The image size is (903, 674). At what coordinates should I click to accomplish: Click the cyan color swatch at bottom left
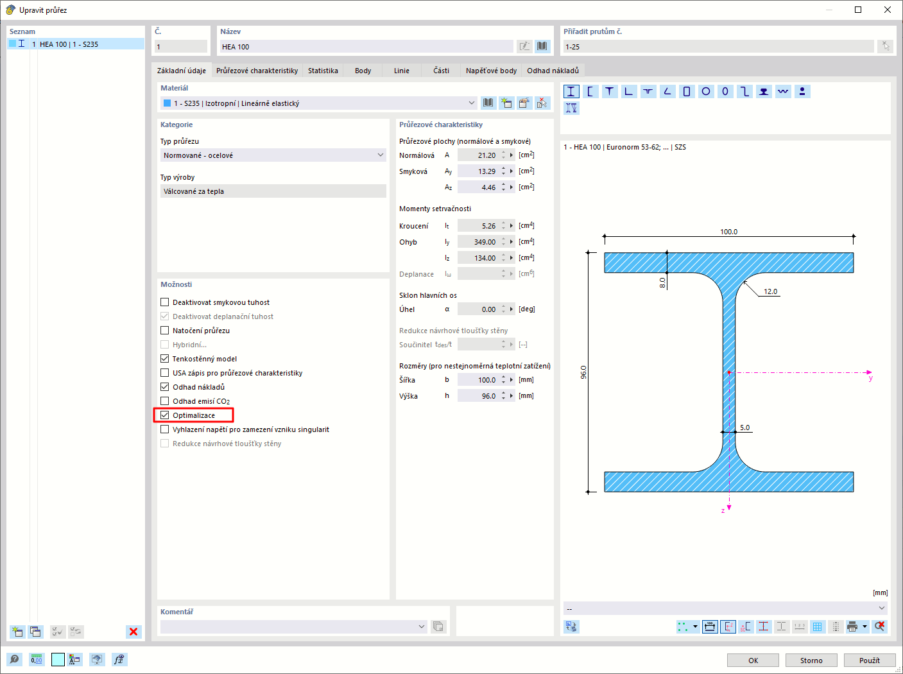[58, 659]
